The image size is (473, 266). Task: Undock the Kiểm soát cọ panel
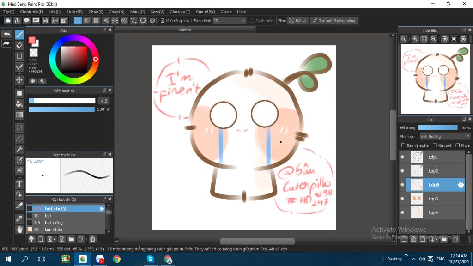point(104,90)
